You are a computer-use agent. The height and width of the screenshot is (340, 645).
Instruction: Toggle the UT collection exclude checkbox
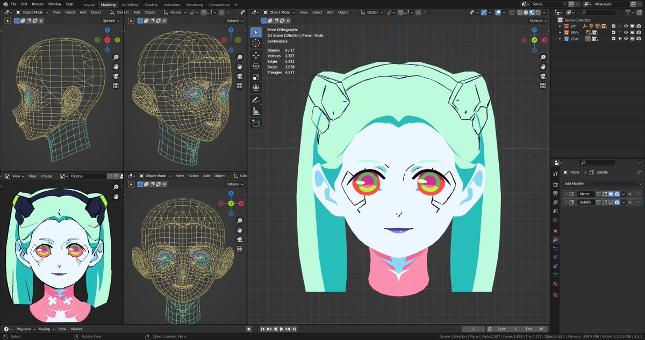[614, 26]
